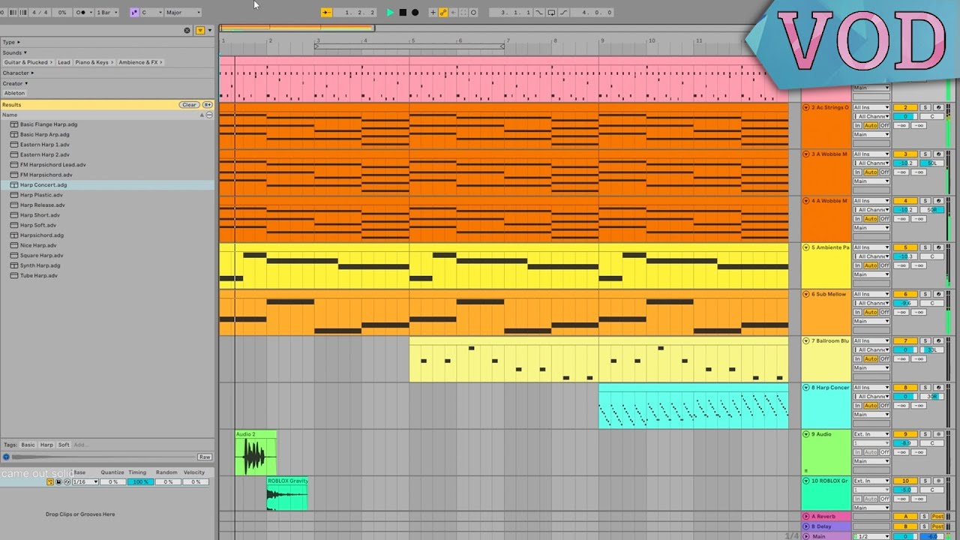Select the Audio 2 clip
Image resolution: width=960 pixels, height=540 pixels.
[x=256, y=452]
